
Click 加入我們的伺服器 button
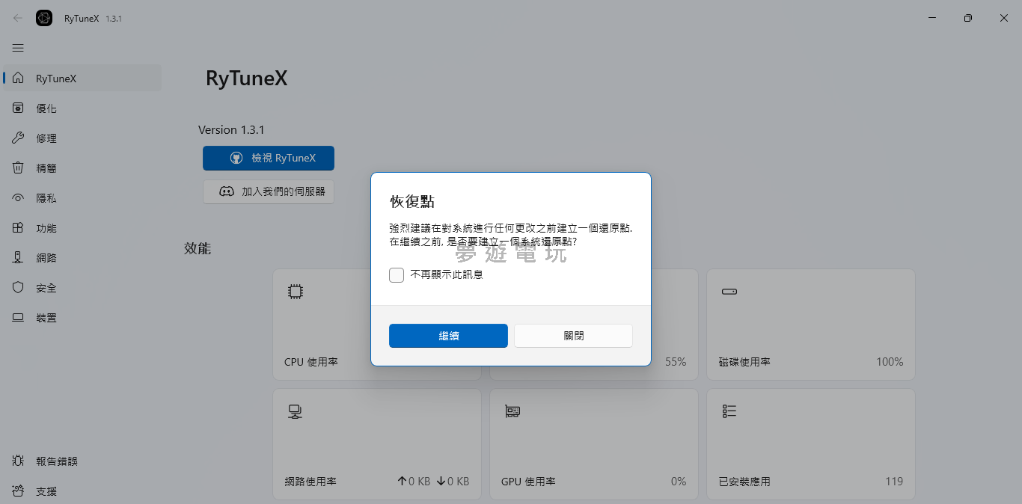(x=269, y=191)
